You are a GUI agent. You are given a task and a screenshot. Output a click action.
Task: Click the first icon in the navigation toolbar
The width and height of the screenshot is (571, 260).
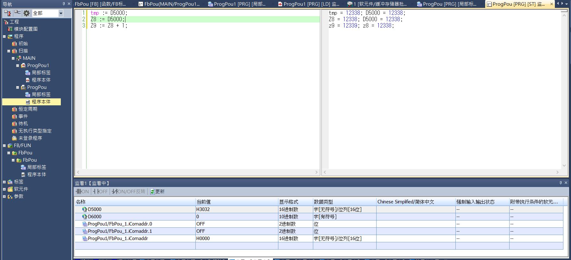click(x=8, y=13)
